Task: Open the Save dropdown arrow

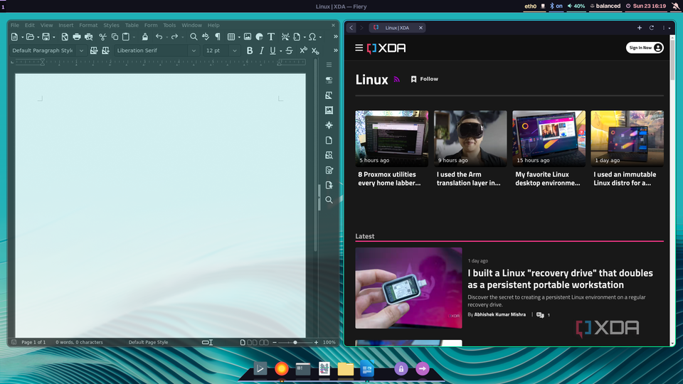Action: coord(53,37)
